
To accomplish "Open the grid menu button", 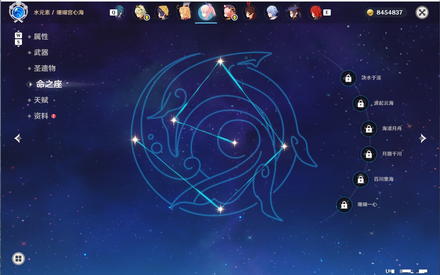I will 18,259.
